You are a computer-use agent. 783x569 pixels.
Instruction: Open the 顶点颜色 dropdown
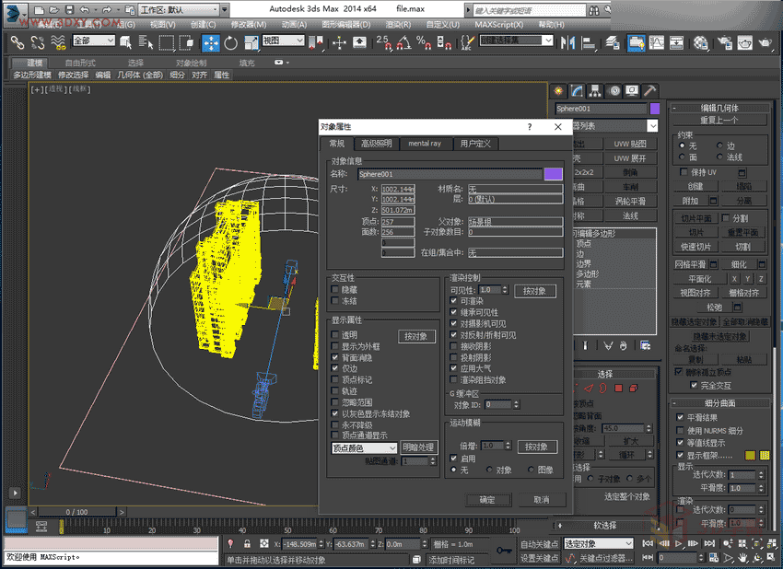click(365, 447)
